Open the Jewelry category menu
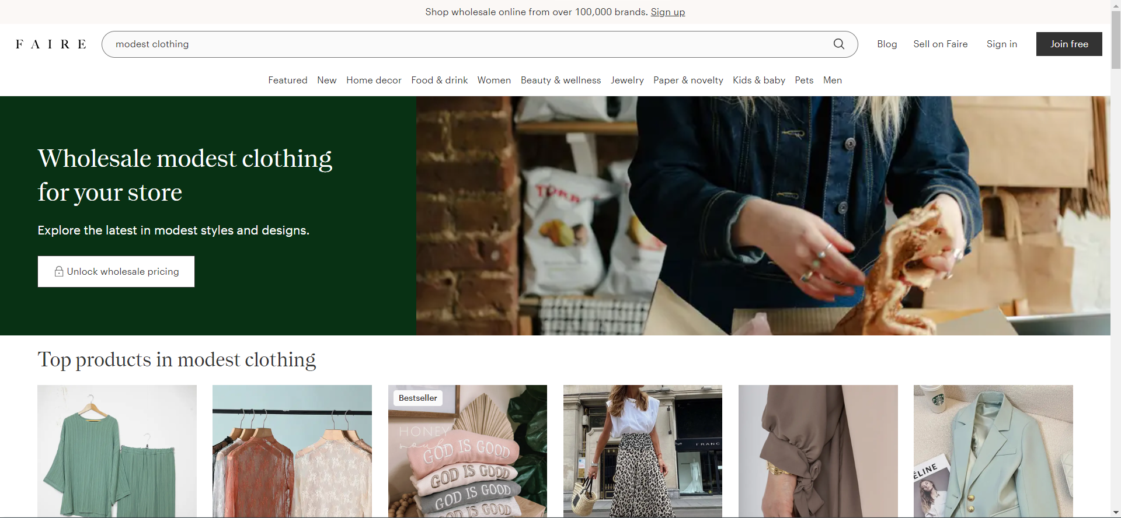Viewport: 1121px width, 518px height. tap(627, 80)
